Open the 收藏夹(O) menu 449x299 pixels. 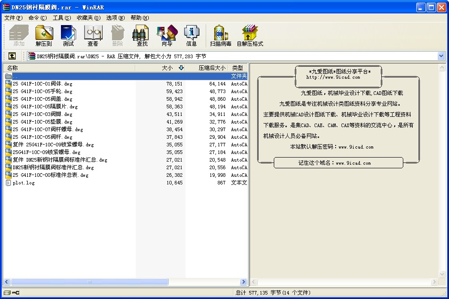(88, 18)
